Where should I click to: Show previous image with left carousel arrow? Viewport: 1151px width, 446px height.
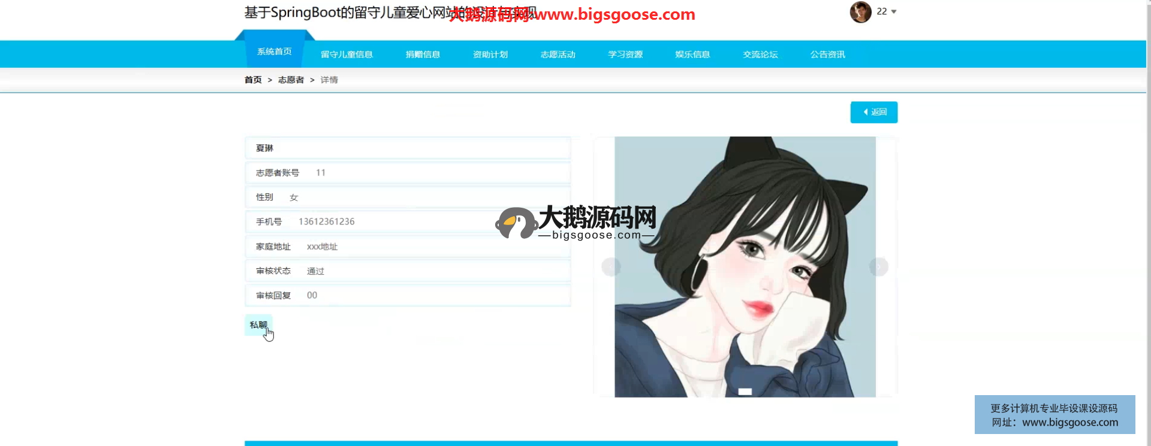[611, 266]
